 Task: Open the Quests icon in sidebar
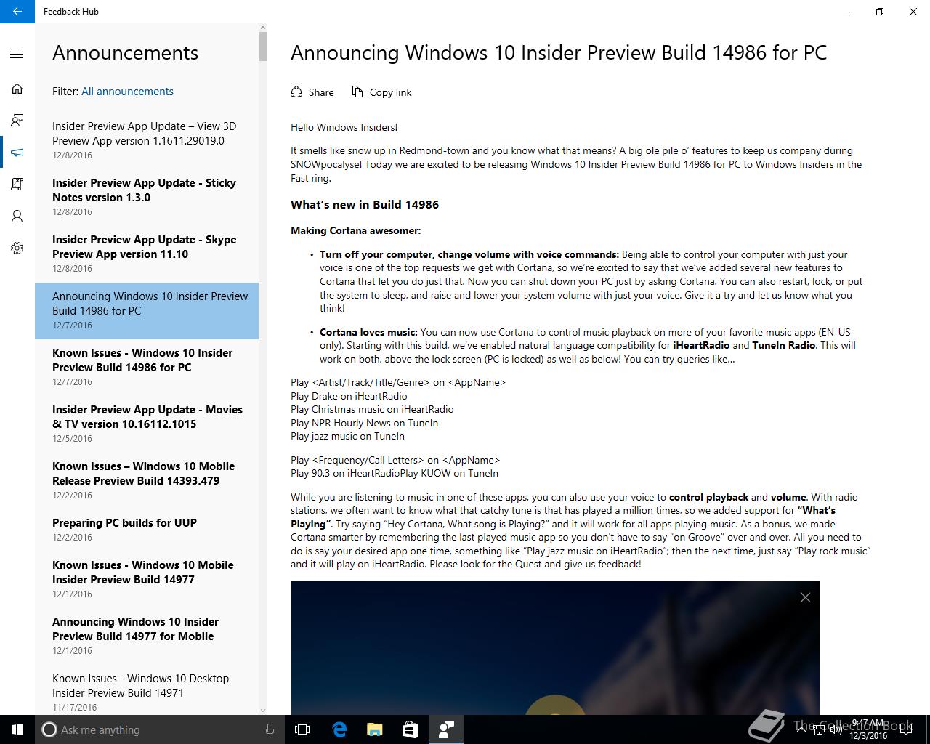pyautogui.click(x=17, y=184)
